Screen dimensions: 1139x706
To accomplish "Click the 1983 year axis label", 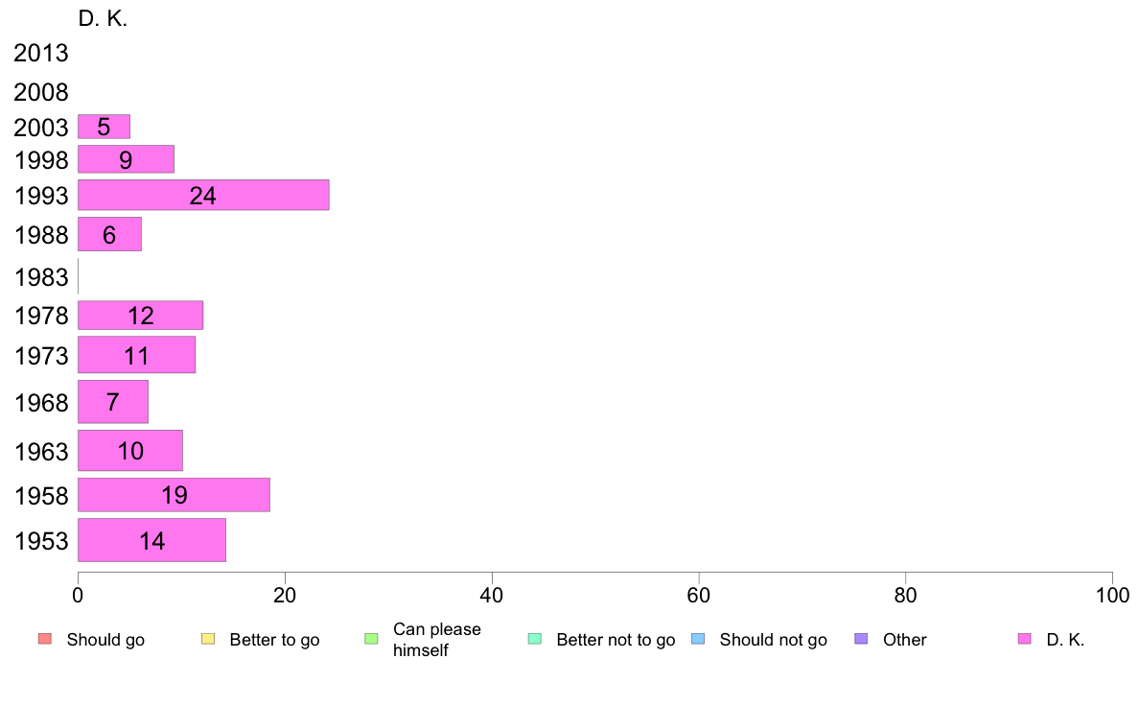I will (x=40, y=277).
